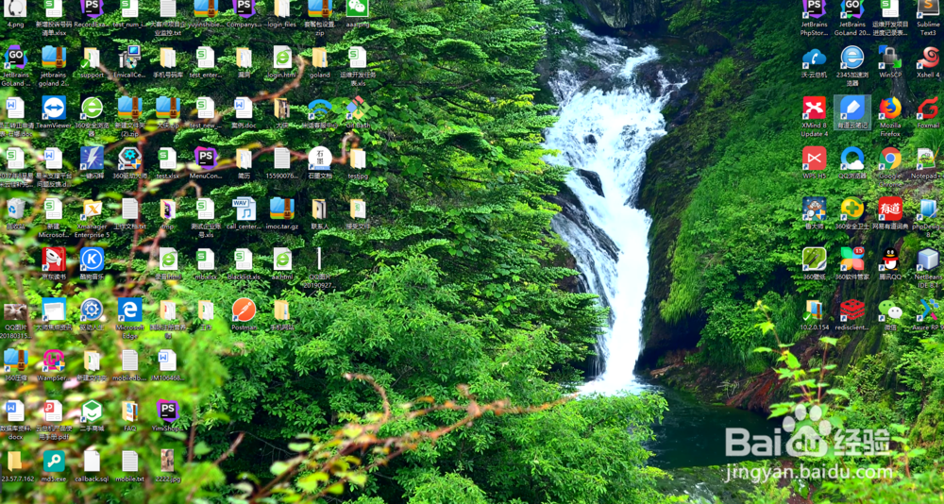The height and width of the screenshot is (504, 944).
Task: Launch the QQ浏览器 shortcut
Action: pyautogui.click(x=851, y=159)
